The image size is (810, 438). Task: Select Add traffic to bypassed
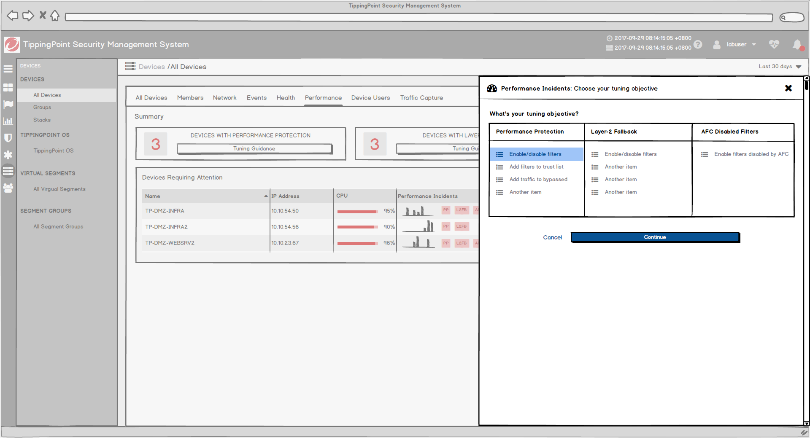tap(538, 179)
